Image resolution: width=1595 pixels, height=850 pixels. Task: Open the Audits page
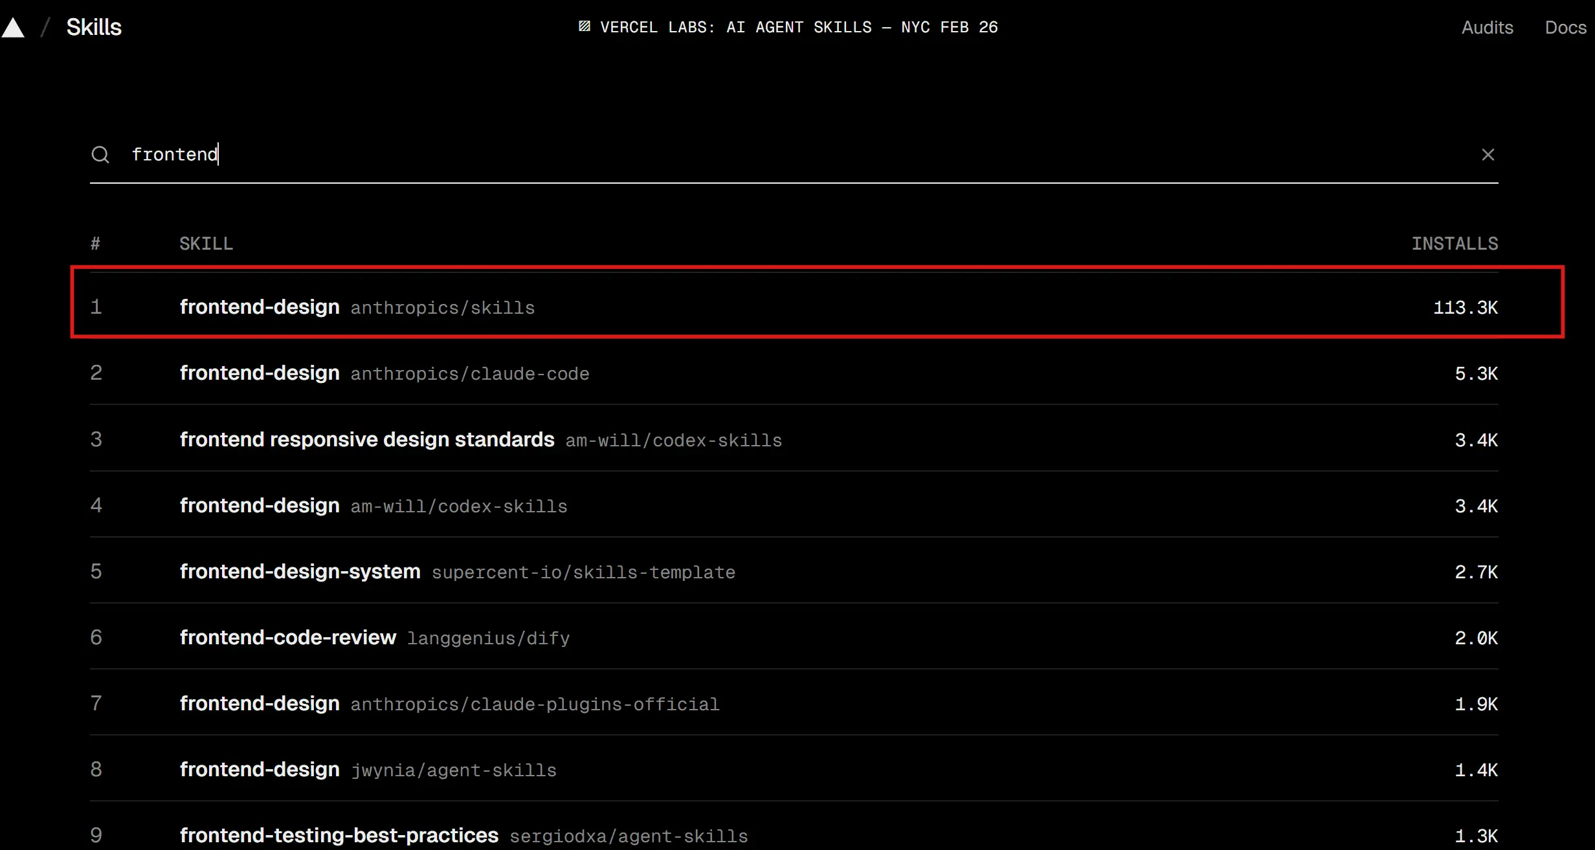(x=1487, y=27)
